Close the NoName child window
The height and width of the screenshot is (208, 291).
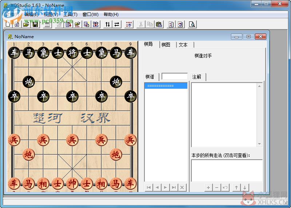pos(260,37)
